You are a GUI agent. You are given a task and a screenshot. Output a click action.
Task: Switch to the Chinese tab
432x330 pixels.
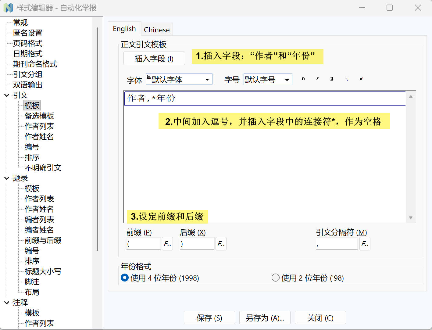(156, 29)
